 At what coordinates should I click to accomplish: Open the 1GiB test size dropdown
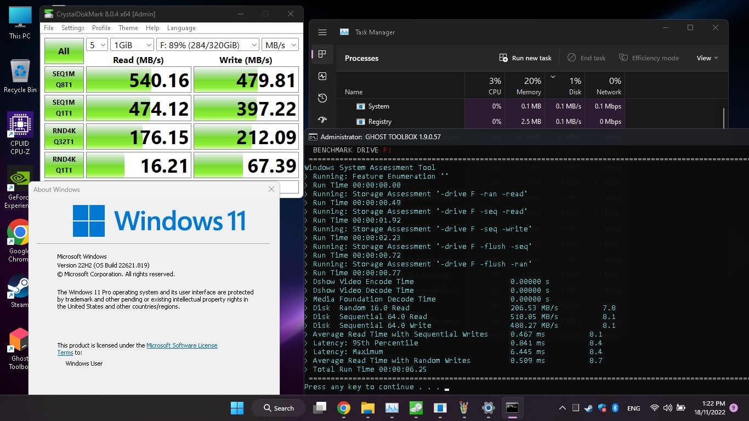132,45
